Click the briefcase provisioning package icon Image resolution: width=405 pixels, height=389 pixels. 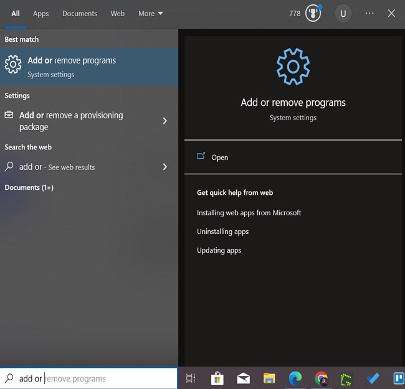[9, 115]
